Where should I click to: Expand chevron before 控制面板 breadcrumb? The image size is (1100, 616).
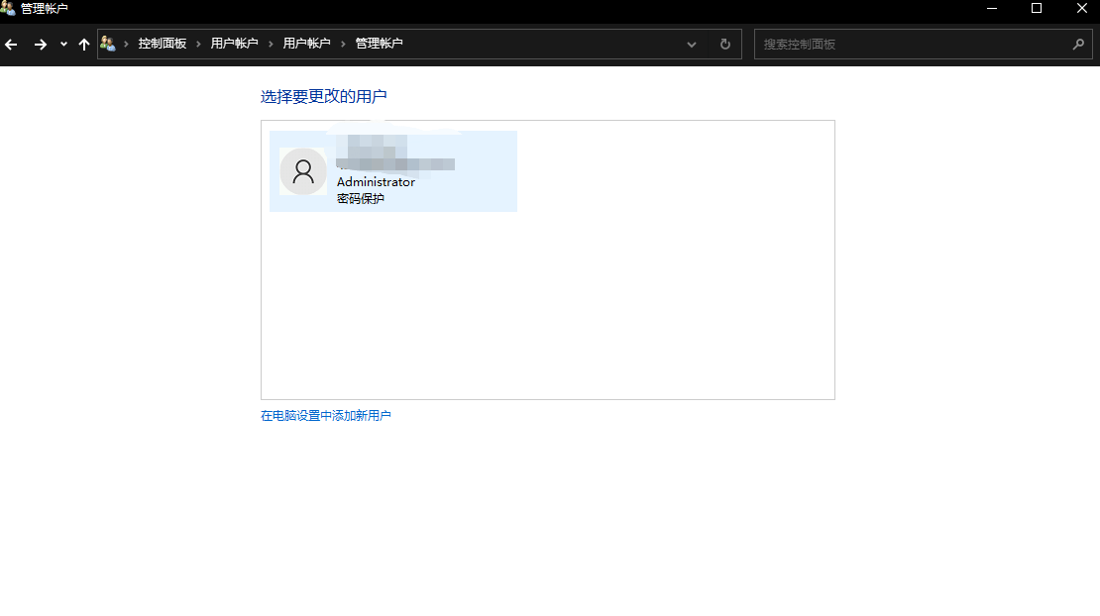click(126, 45)
